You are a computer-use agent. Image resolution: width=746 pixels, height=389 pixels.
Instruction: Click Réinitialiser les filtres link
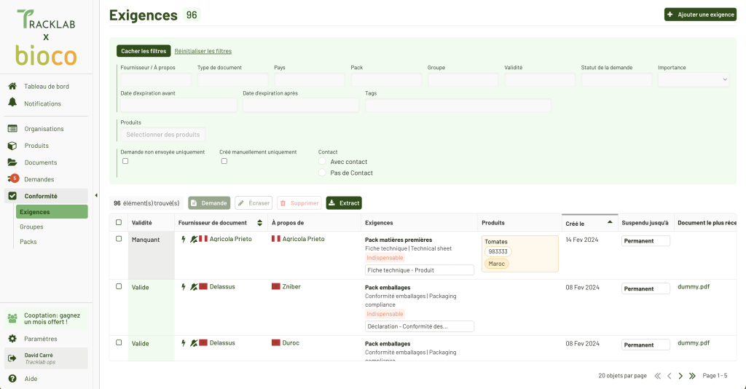coord(203,51)
